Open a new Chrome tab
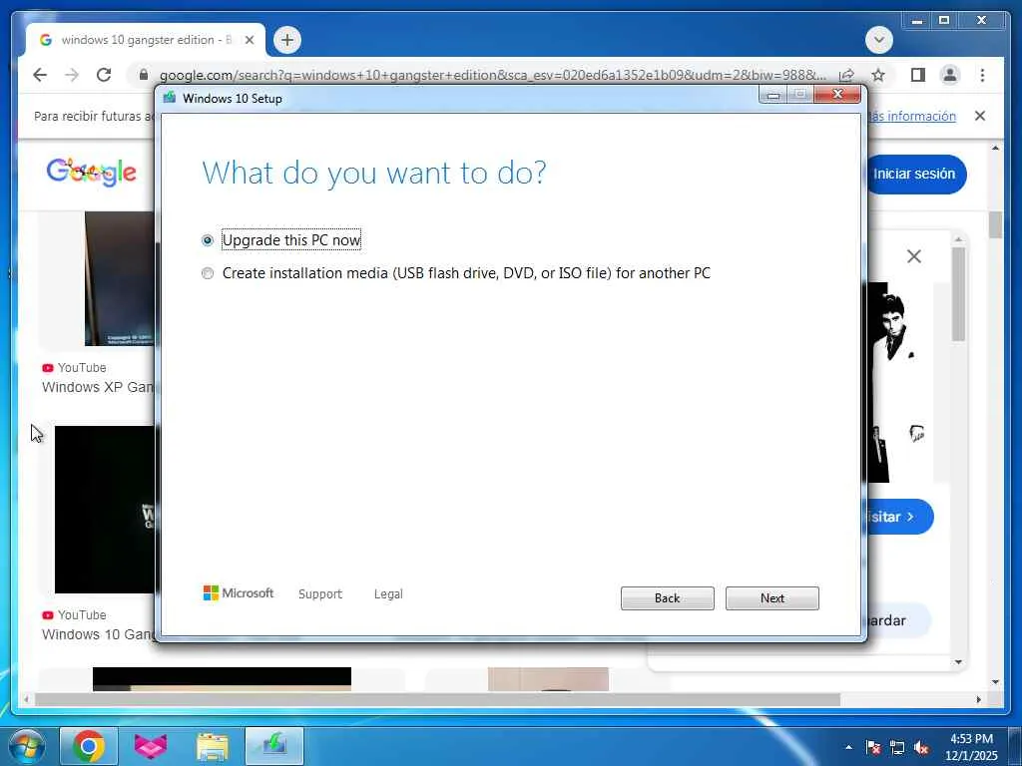Screen dimensions: 1022x766 pyautogui.click(x=287, y=40)
